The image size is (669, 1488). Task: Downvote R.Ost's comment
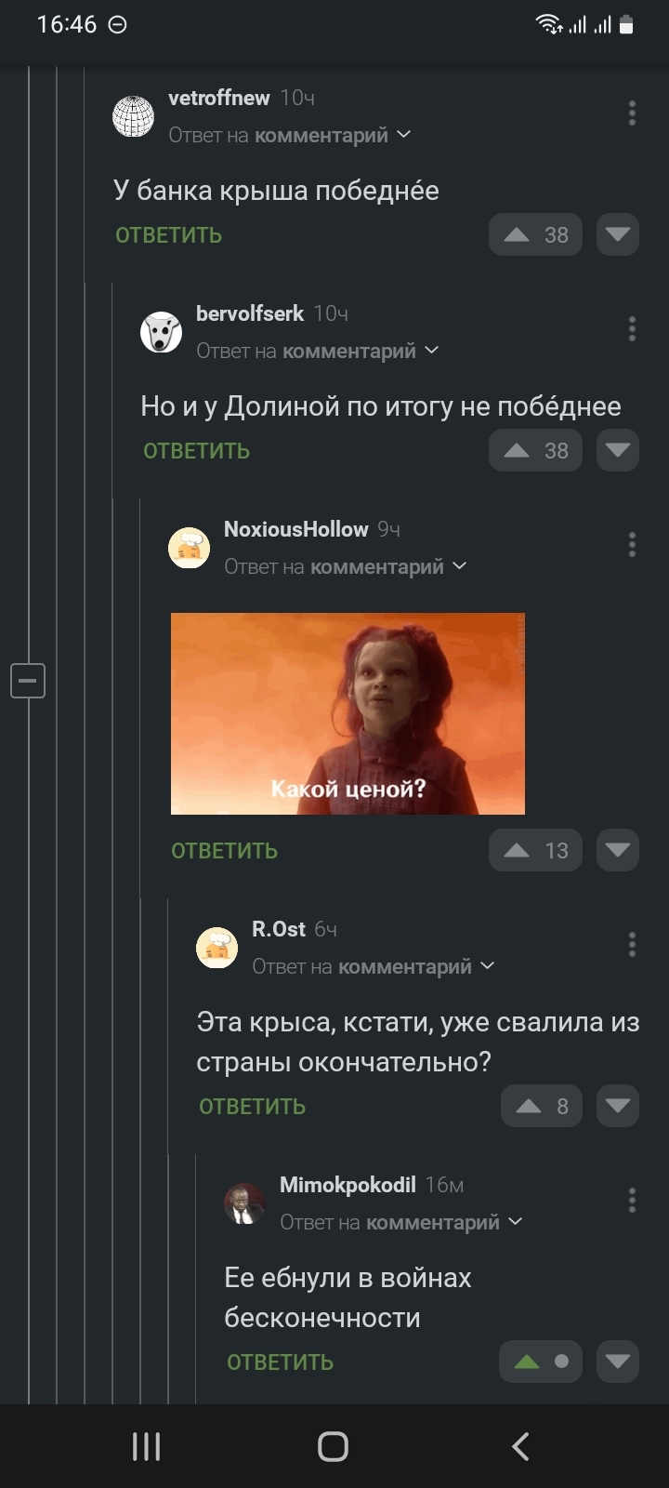tap(618, 1107)
